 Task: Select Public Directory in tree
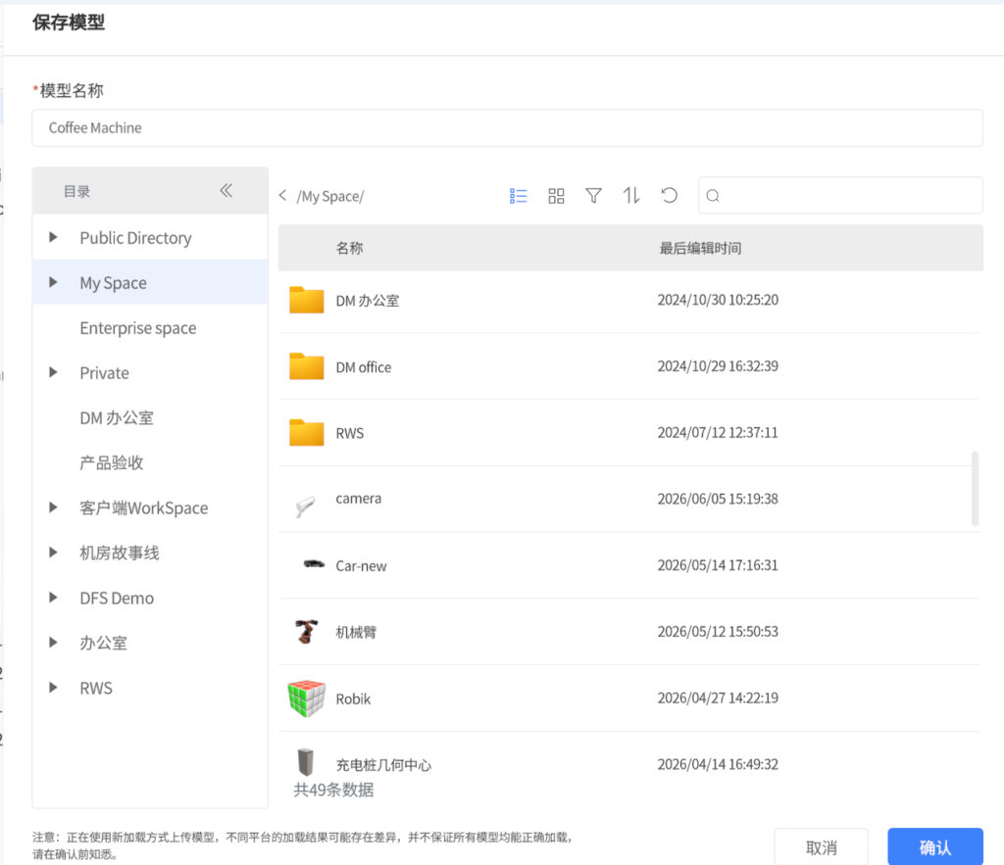point(135,238)
